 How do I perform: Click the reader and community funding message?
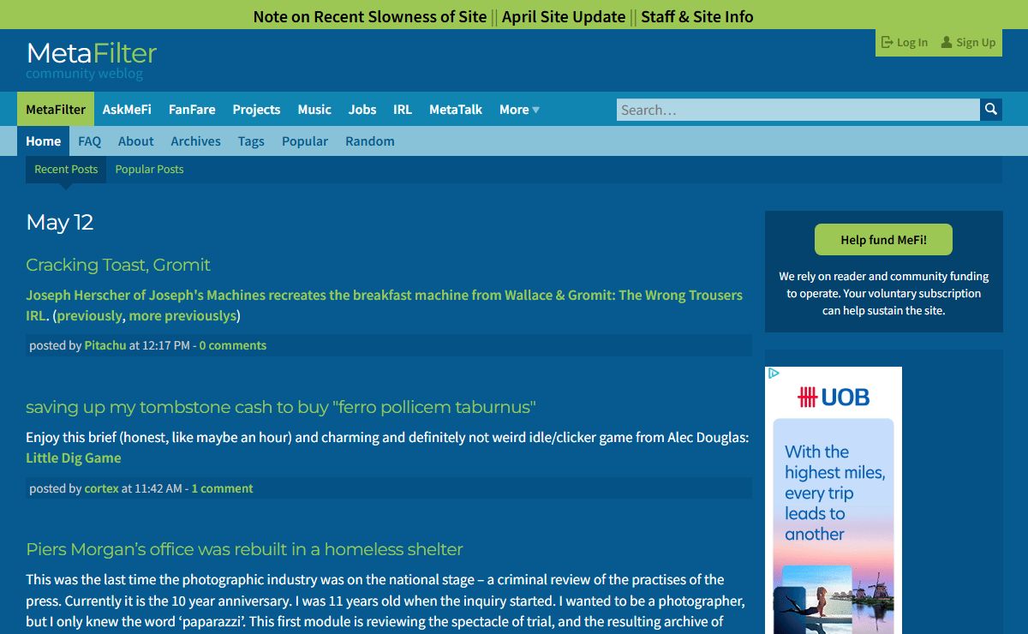pyautogui.click(x=884, y=294)
